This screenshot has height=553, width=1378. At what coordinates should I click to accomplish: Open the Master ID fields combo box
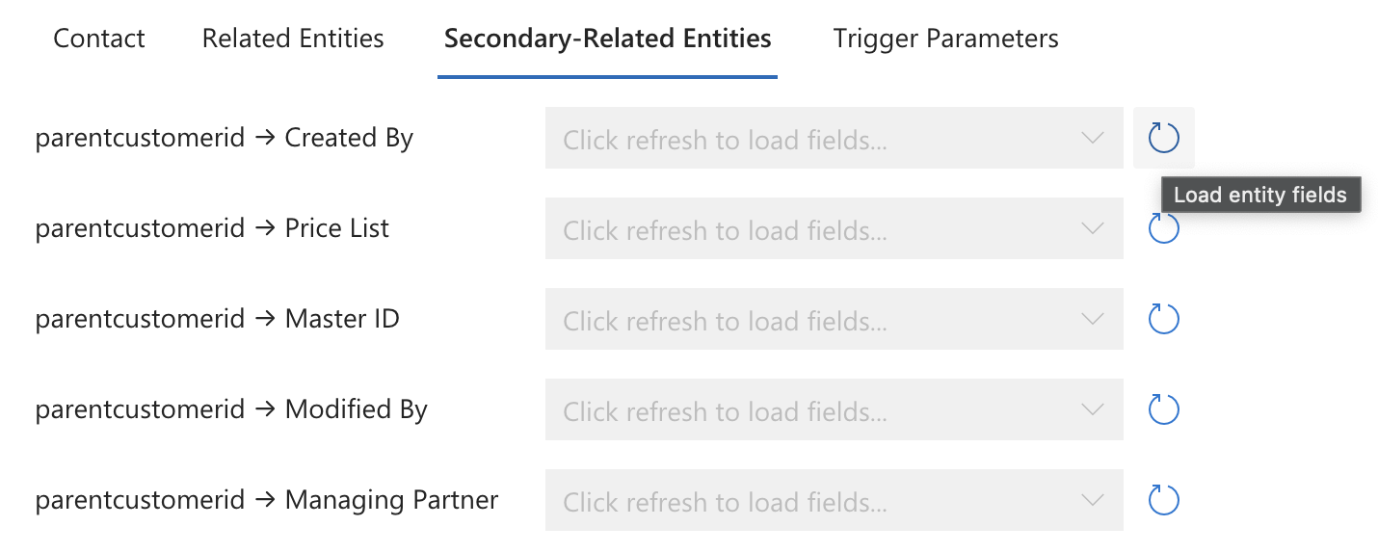coord(834,319)
